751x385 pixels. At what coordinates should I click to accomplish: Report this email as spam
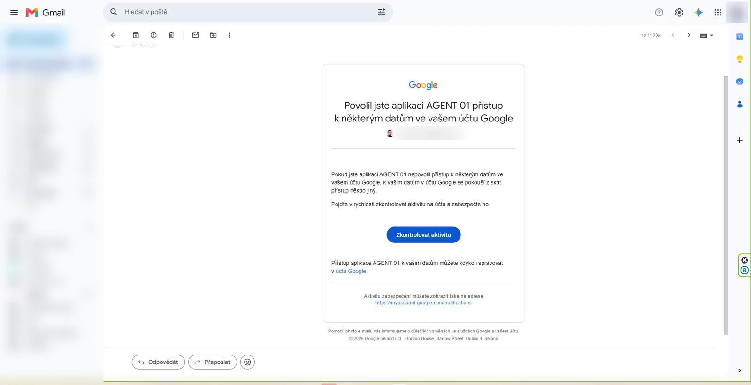pos(153,35)
